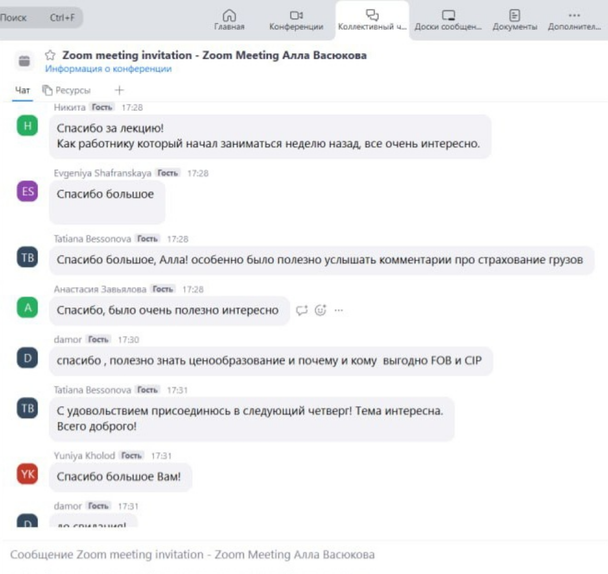Click the calendar chat avatar icon
This screenshot has height=574, width=608.
(24, 61)
